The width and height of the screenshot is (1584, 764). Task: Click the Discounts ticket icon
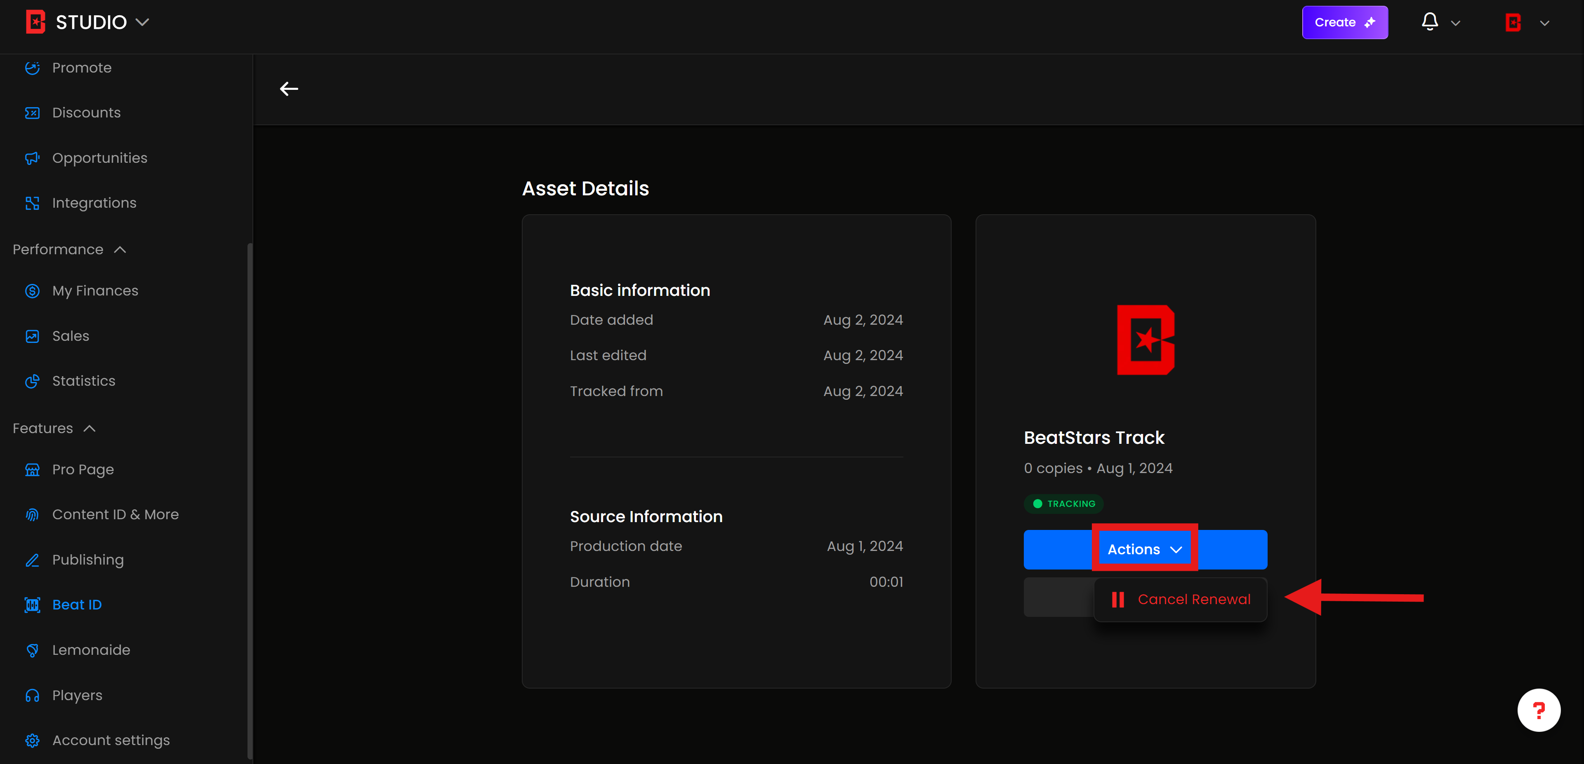(32, 113)
